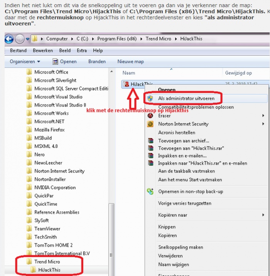
Task: Go to Trend Micro breadcrumb
Action: [159, 39]
